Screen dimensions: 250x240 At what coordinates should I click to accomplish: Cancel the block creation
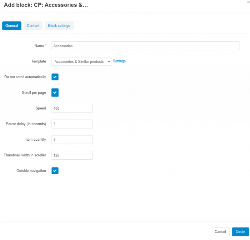(x=220, y=232)
